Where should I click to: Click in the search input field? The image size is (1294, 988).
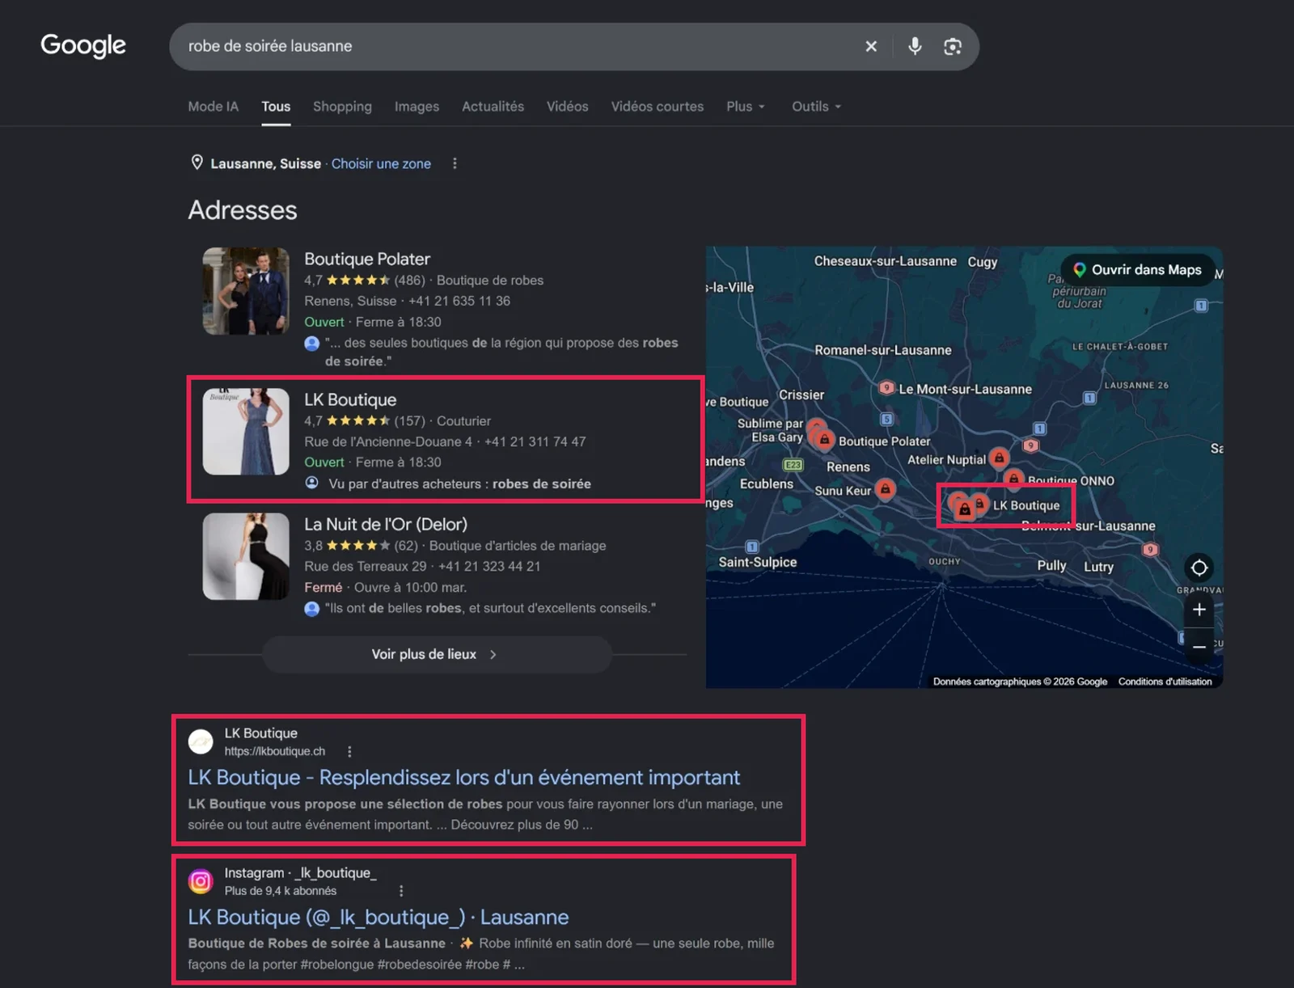(518, 46)
